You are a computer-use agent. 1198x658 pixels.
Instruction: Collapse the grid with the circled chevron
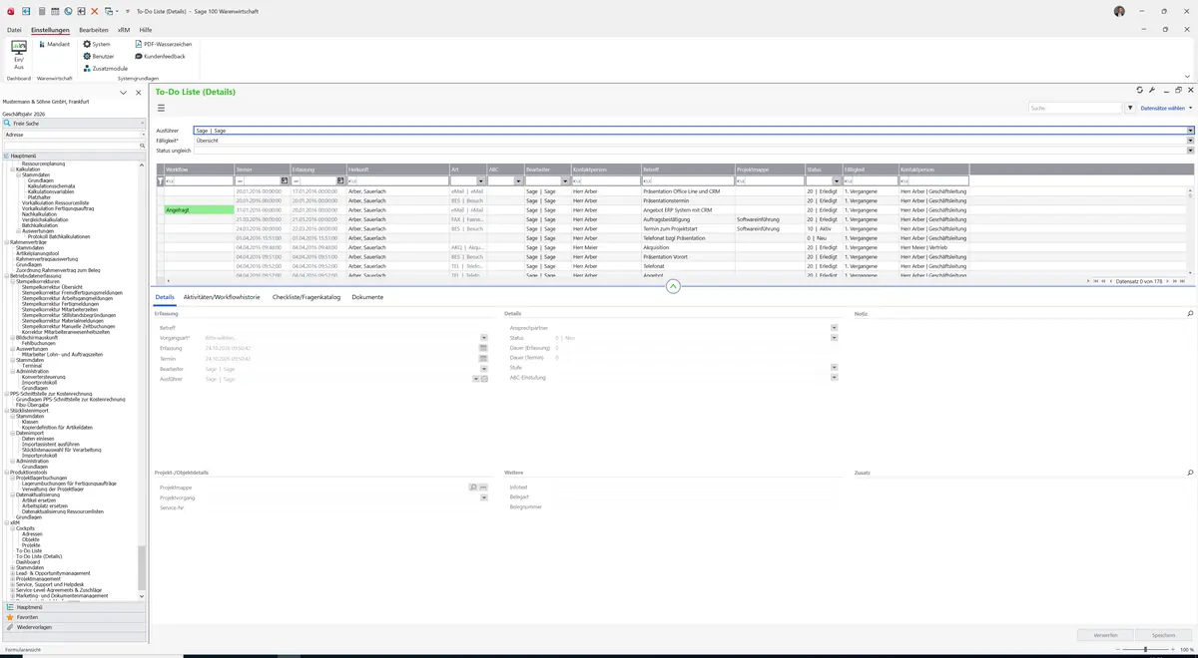coord(673,286)
